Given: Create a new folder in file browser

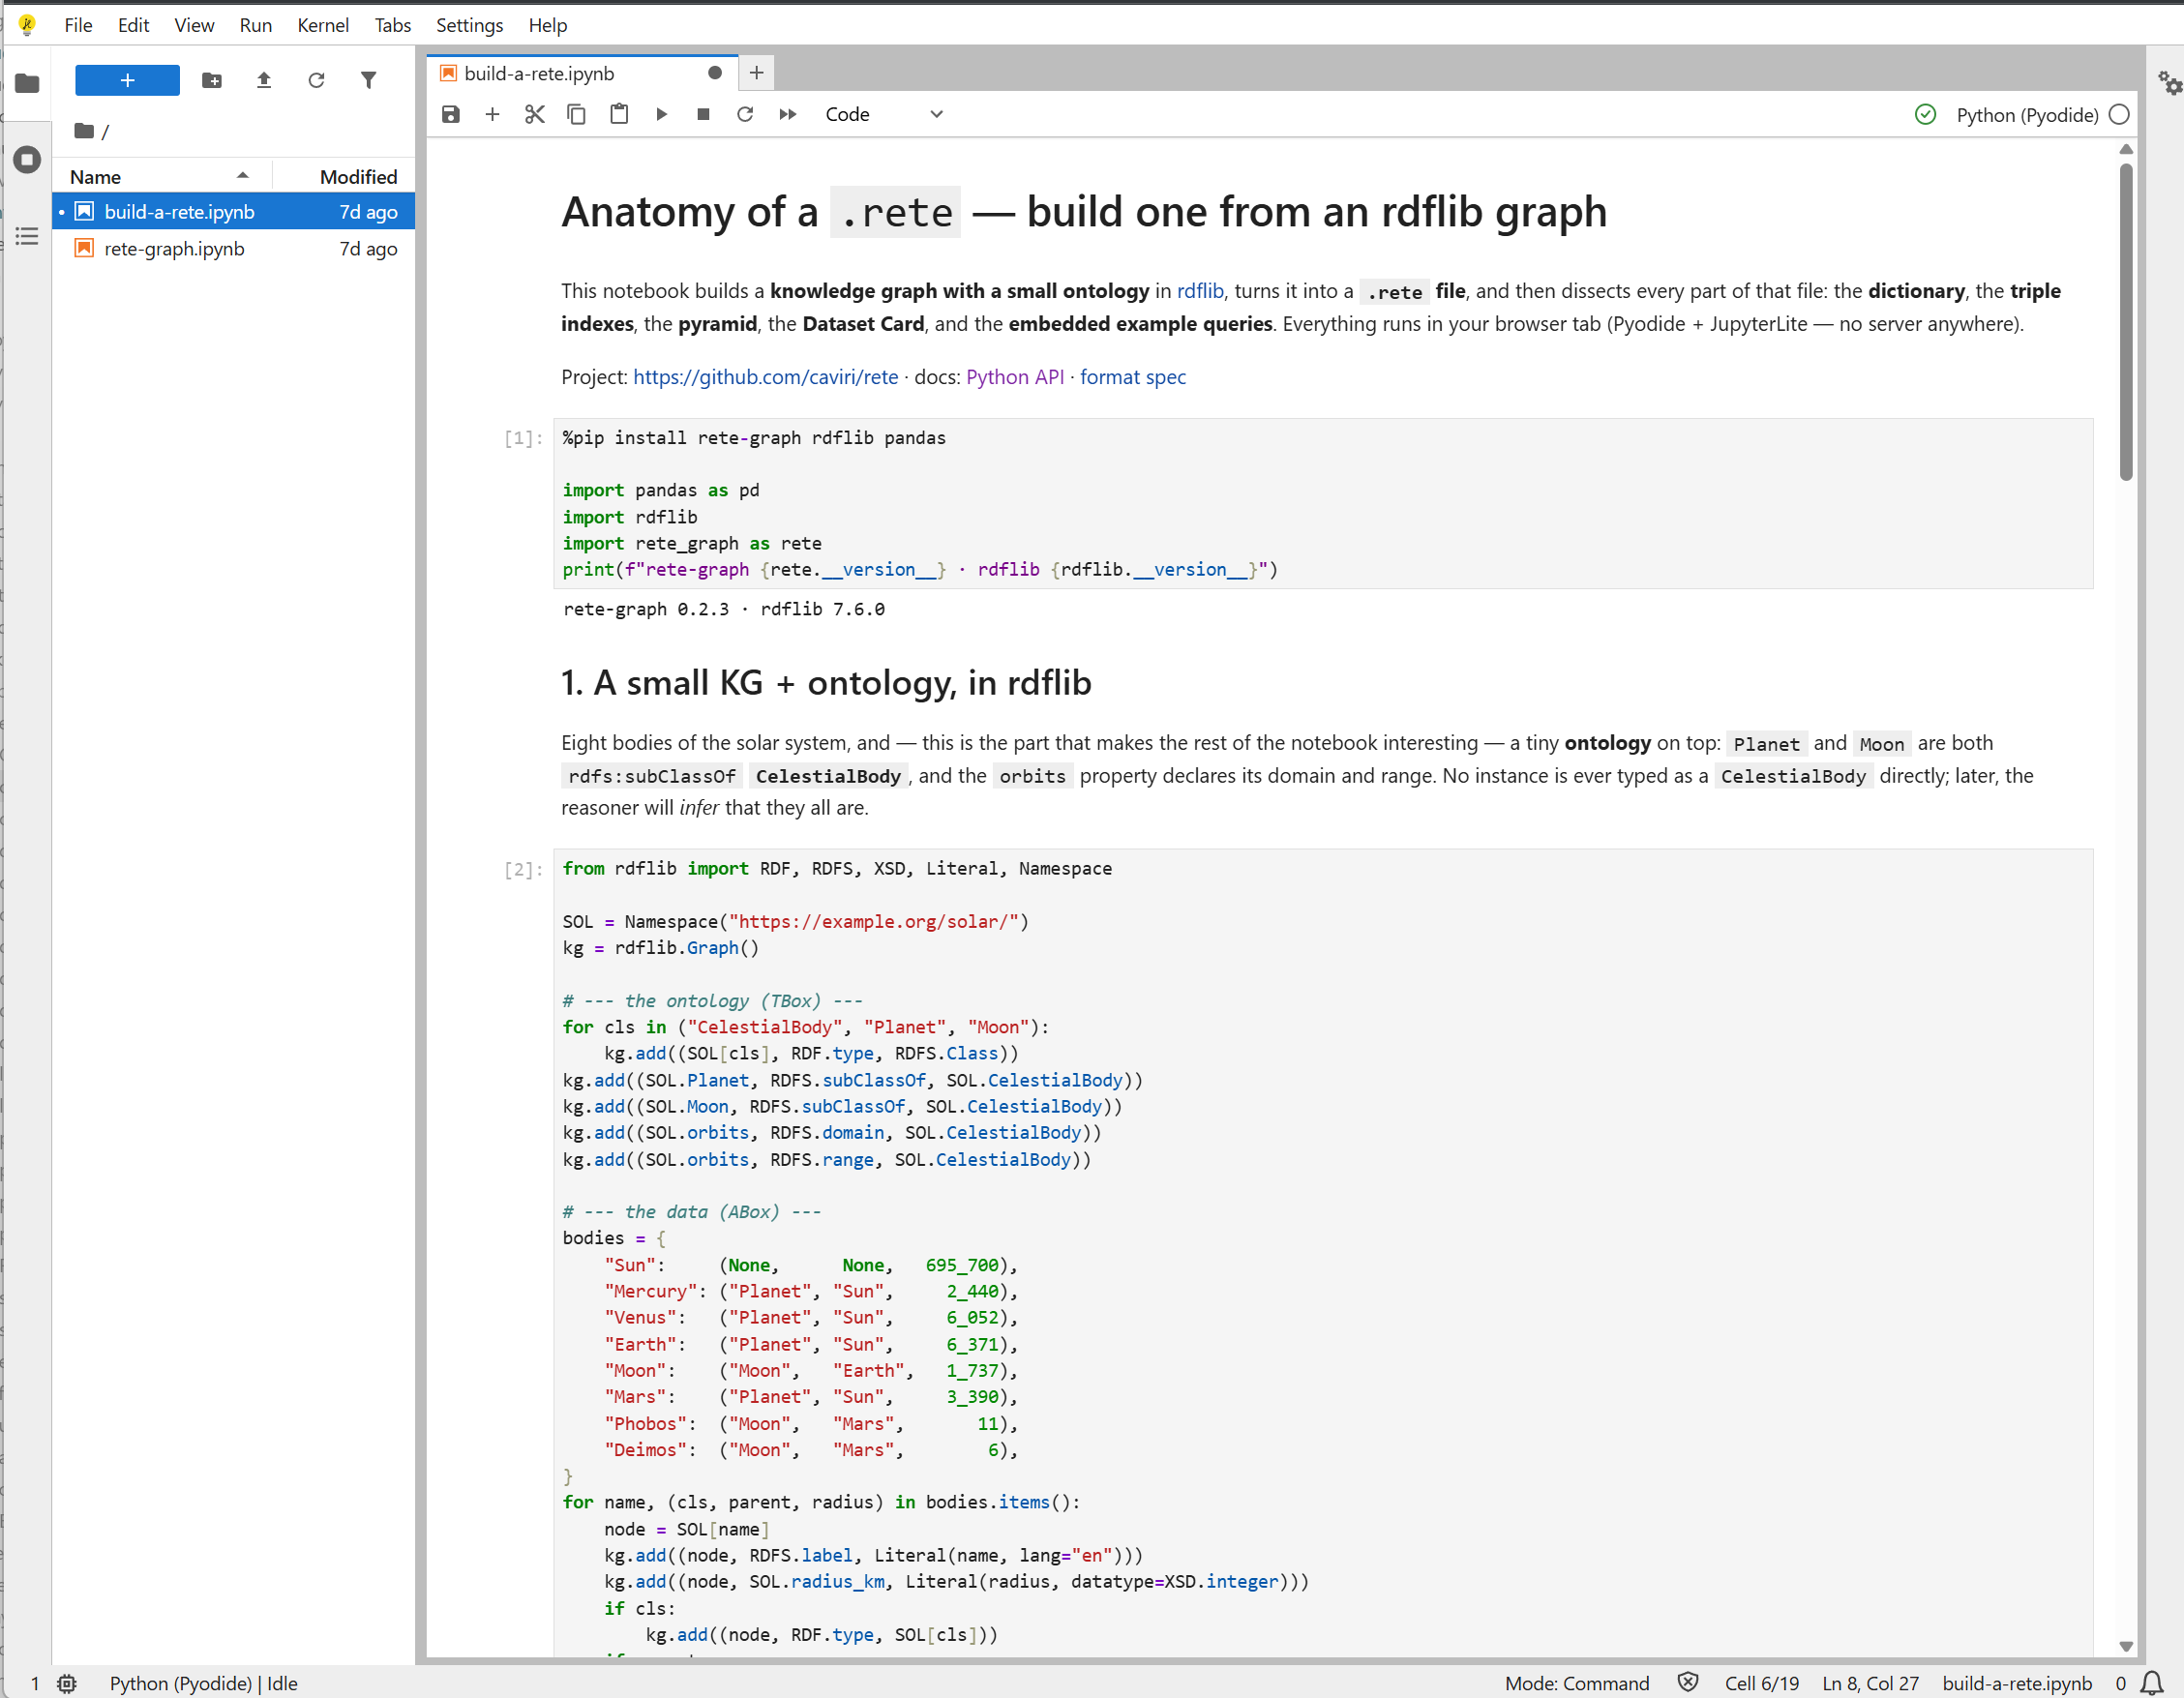Looking at the screenshot, I should coord(212,80).
